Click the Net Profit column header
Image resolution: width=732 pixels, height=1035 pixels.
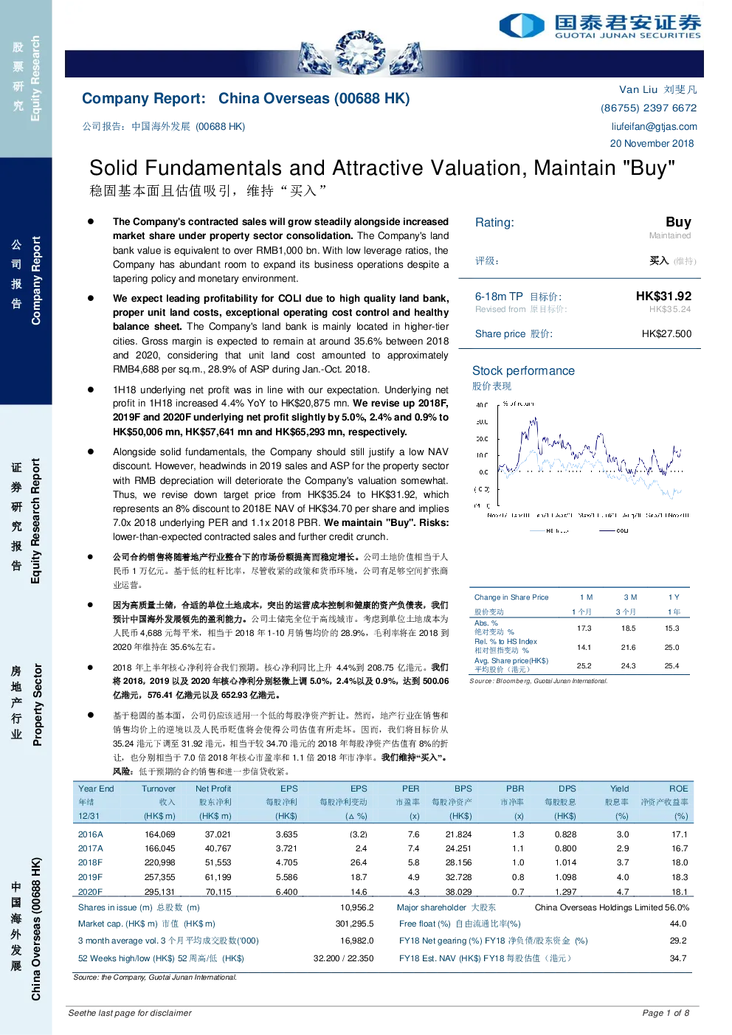(213, 789)
